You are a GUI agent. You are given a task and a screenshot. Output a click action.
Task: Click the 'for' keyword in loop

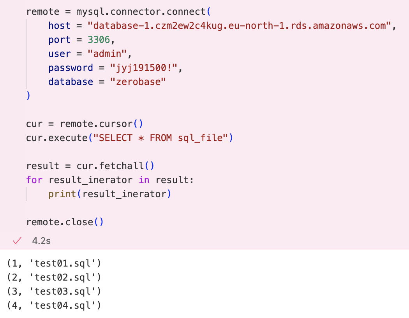(34, 180)
